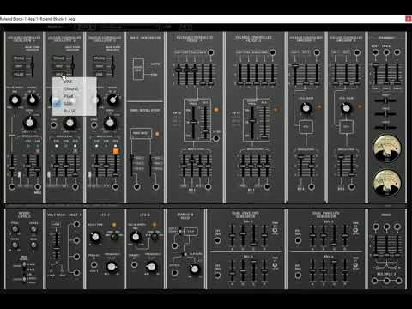
Task: Click filter 2's bottom modulation jack
Action: point(267,187)
